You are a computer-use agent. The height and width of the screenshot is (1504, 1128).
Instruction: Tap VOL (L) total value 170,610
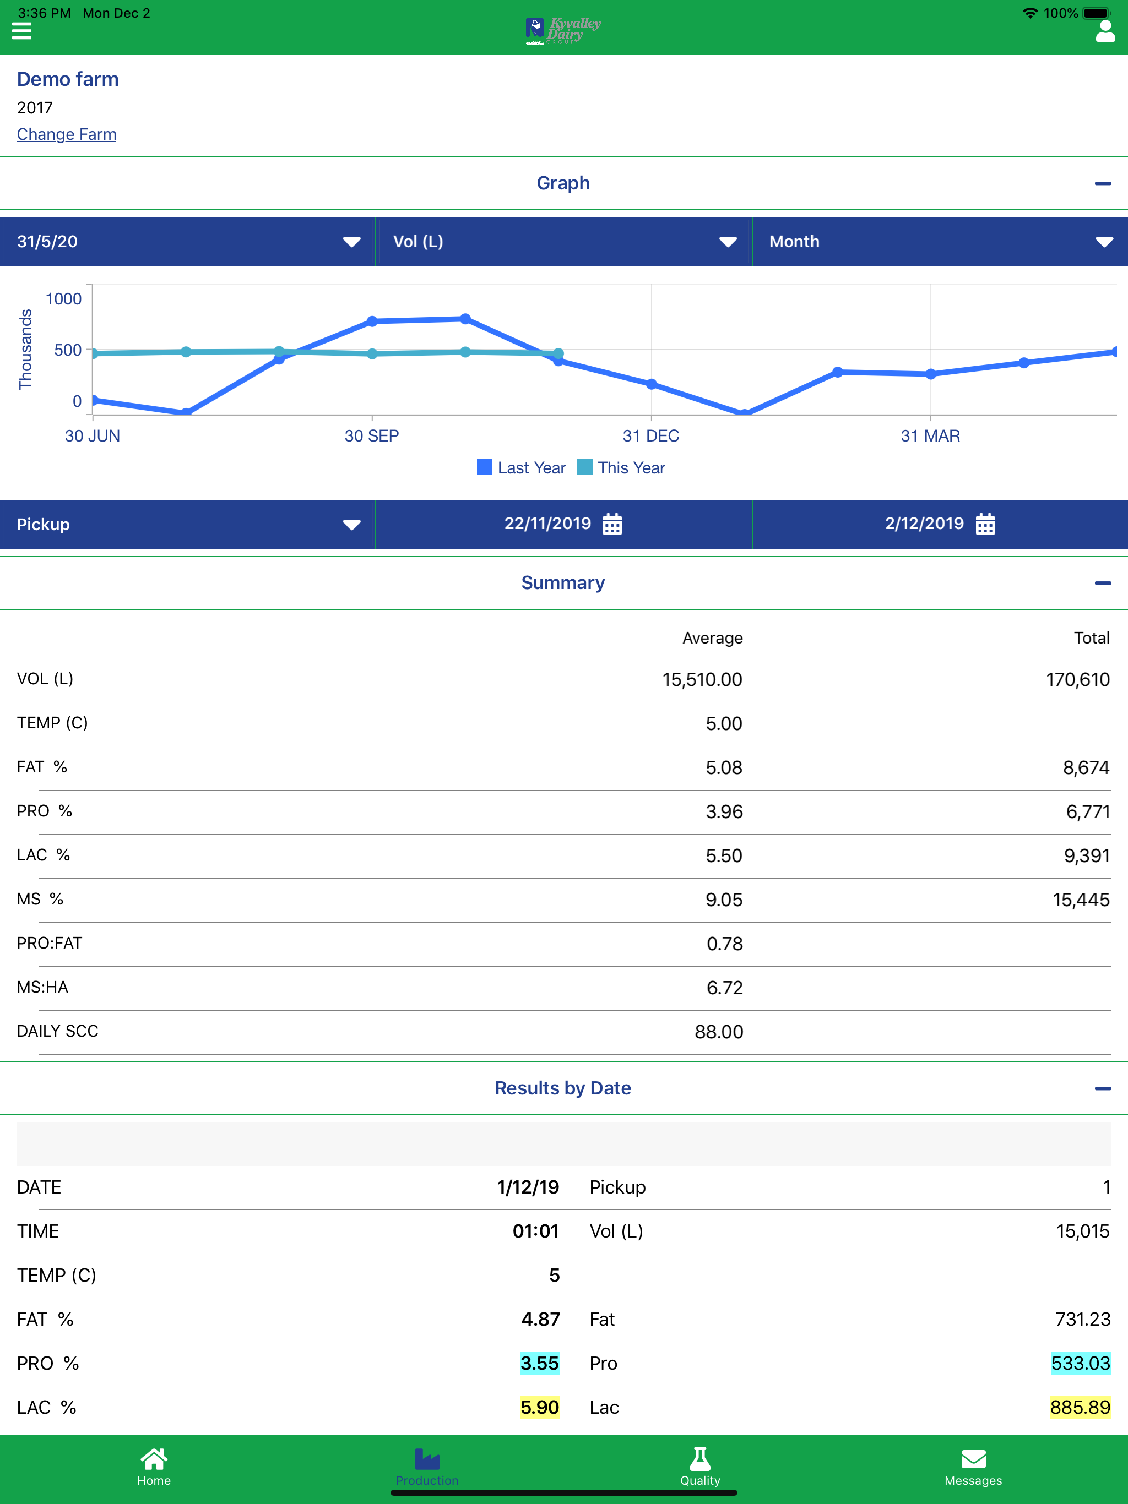click(1078, 679)
